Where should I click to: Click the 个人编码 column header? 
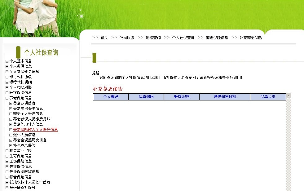pos(110,96)
